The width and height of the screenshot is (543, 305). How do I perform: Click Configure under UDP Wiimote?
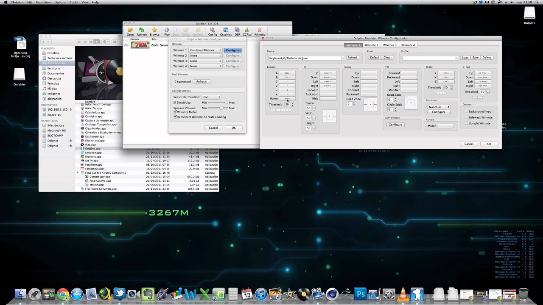coord(395,125)
